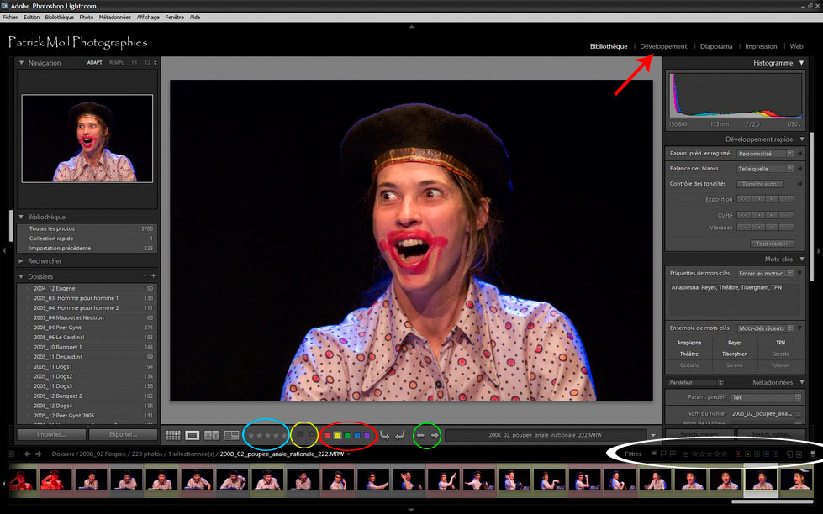Collapse the Développement rapide panel
Screen dimensions: 823x514
pyautogui.click(x=802, y=139)
